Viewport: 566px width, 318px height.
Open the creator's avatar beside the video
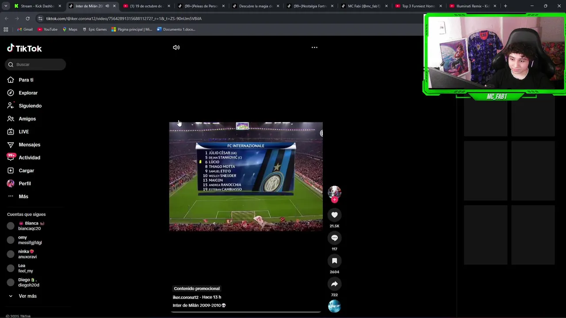click(334, 192)
